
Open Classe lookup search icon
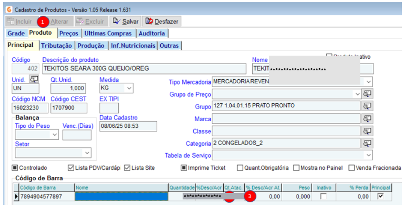tap(367, 131)
